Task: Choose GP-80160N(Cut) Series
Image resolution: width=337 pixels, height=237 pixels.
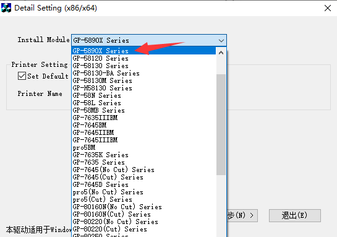Action: coord(144,214)
